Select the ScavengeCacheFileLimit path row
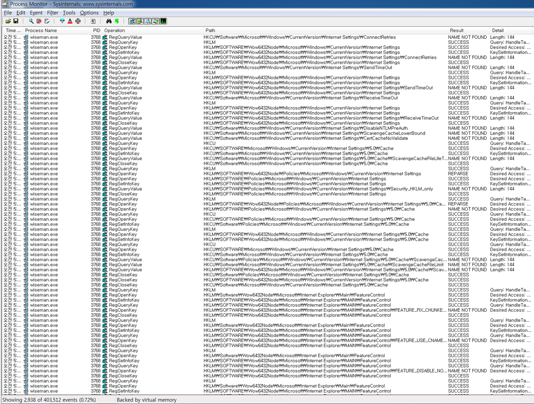This screenshot has height=404, width=534. [x=323, y=265]
